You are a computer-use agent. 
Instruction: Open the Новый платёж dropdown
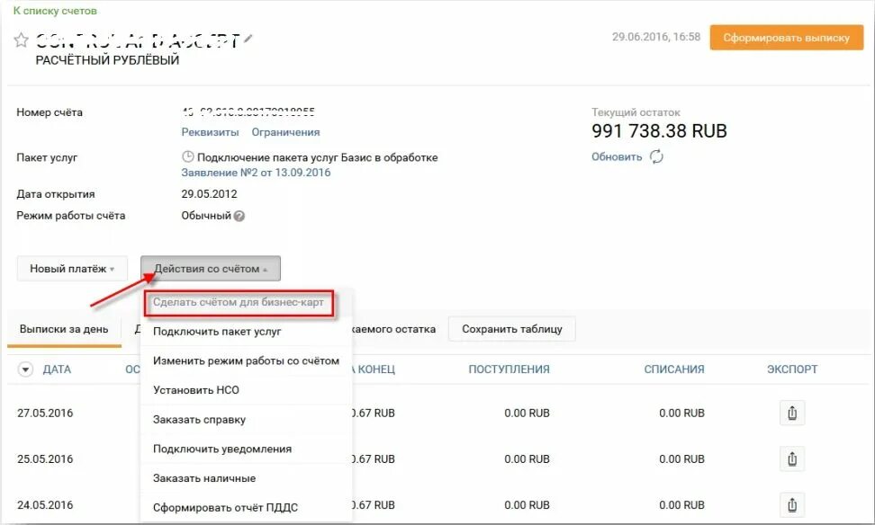(x=71, y=268)
